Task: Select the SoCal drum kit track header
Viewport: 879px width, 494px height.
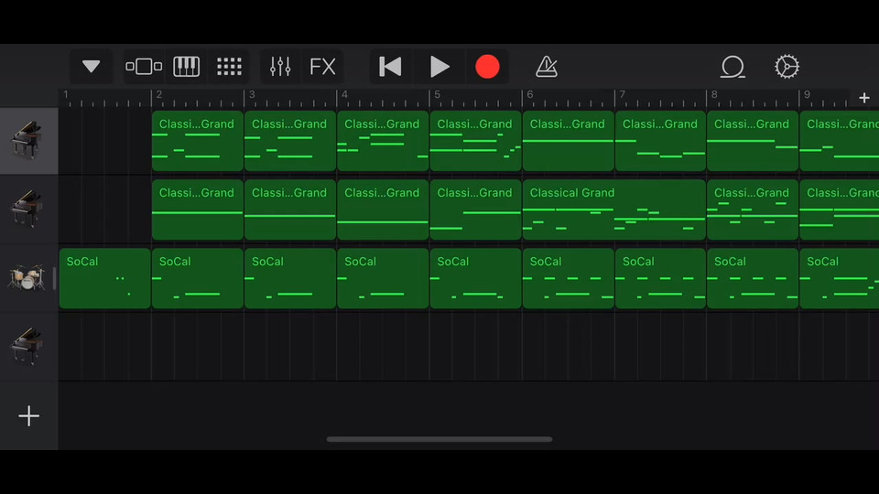Action: pyautogui.click(x=28, y=278)
